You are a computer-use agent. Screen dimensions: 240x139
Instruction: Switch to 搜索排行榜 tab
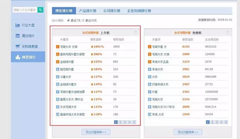(x=64, y=11)
